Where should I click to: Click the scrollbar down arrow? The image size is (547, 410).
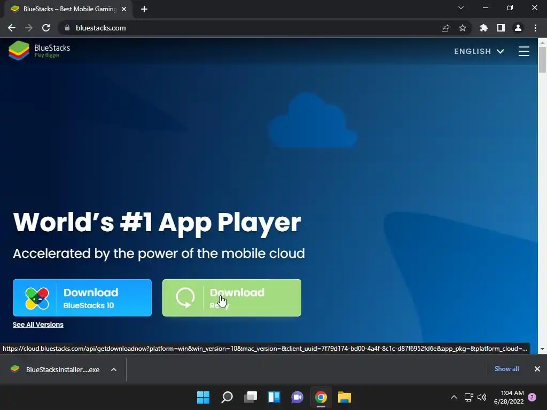pyautogui.click(x=542, y=349)
